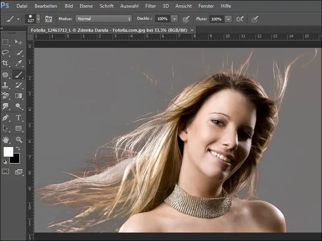Toggle tablet pressure for size
The image size is (322, 241).
(x=255, y=19)
